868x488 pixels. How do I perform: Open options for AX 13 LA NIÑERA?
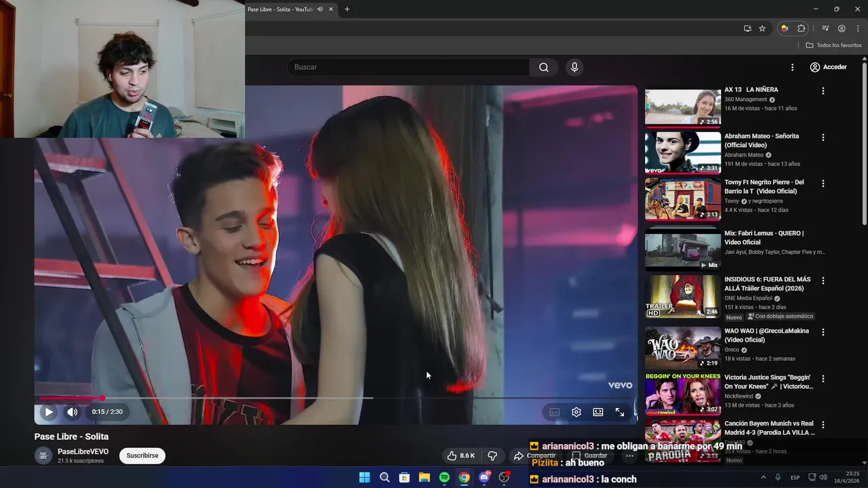pos(823,91)
